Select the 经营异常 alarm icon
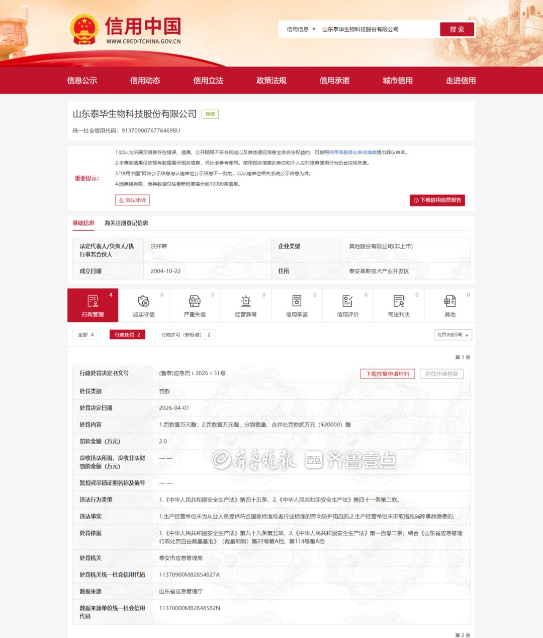This screenshot has height=638, width=543. coord(246,302)
